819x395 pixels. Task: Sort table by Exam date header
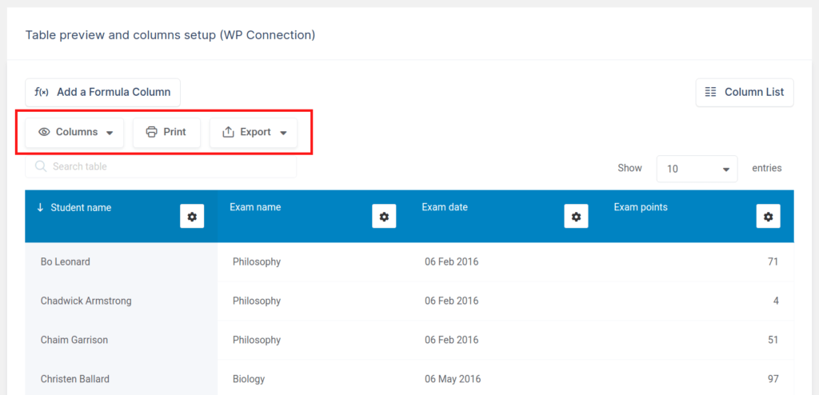click(445, 207)
